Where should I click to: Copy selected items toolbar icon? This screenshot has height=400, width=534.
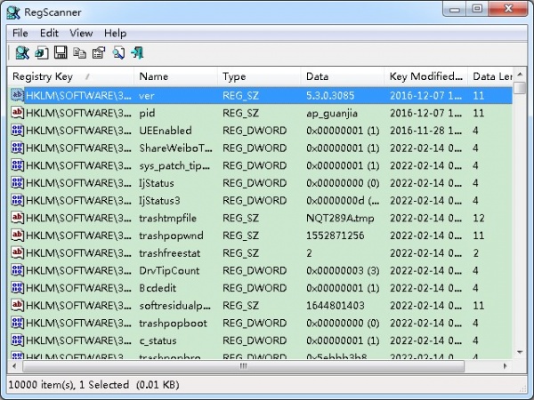[x=80, y=53]
